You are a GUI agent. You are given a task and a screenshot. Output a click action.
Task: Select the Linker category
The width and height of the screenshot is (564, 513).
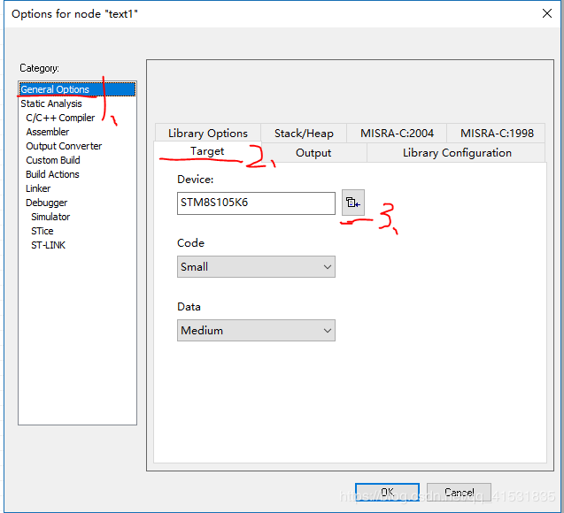(x=38, y=188)
